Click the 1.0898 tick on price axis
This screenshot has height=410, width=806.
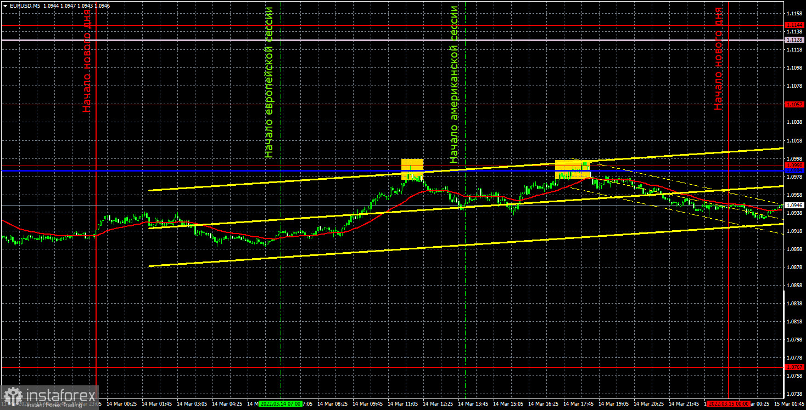pyautogui.click(x=794, y=249)
